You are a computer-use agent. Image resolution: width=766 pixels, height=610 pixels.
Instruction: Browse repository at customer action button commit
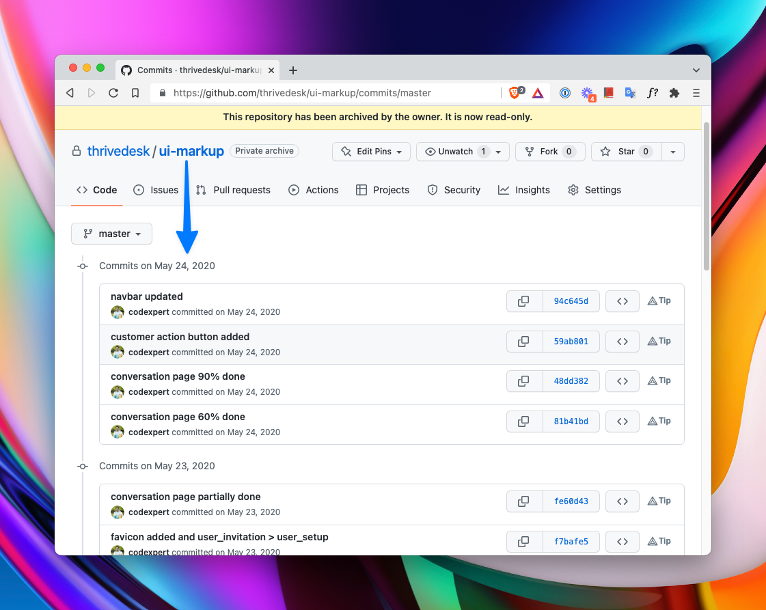(x=623, y=342)
